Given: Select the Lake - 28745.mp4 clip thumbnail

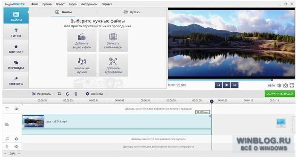Looking at the screenshot, I should [34, 121].
